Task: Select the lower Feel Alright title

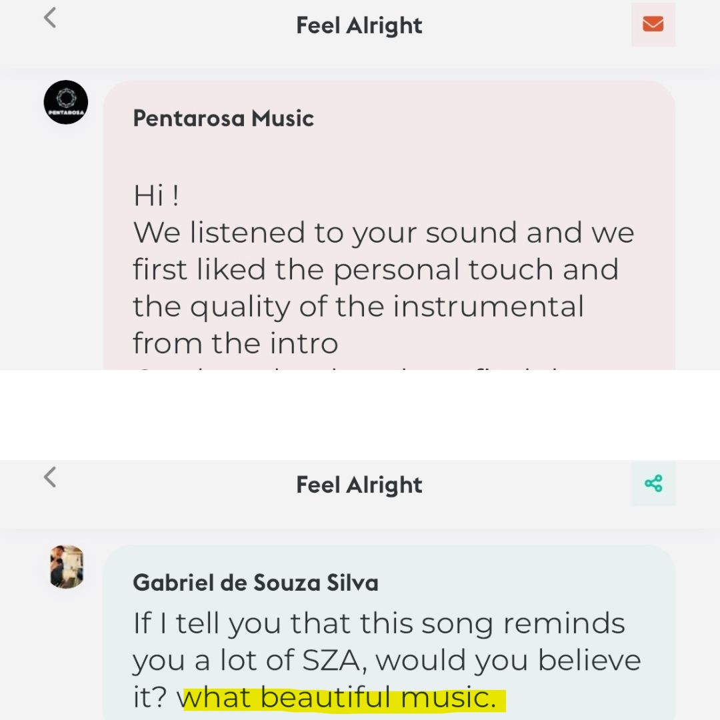Action: point(359,485)
